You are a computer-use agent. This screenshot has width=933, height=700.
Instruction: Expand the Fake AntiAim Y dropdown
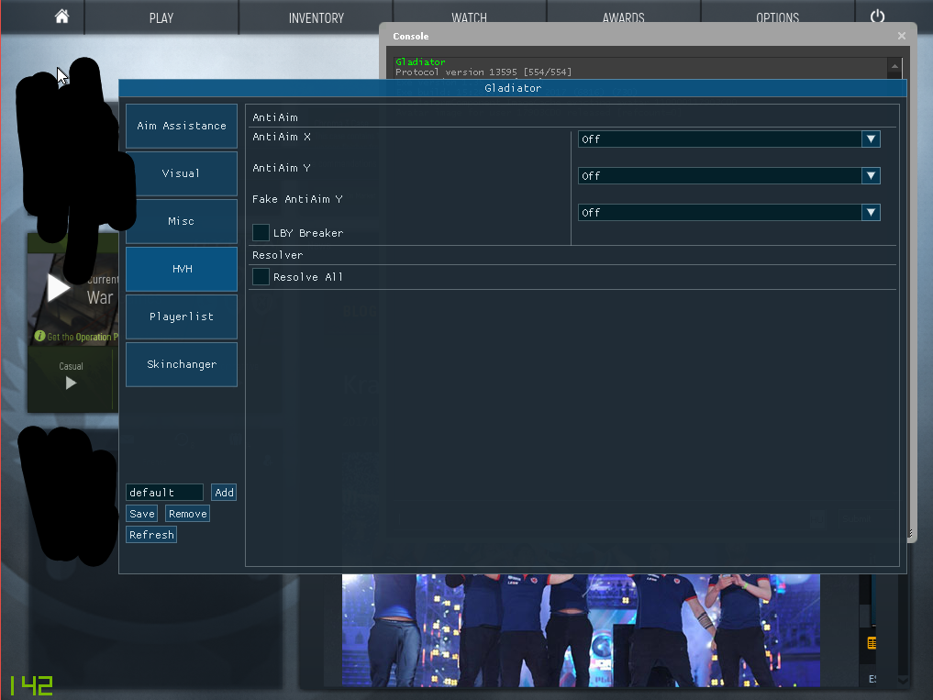728,213
